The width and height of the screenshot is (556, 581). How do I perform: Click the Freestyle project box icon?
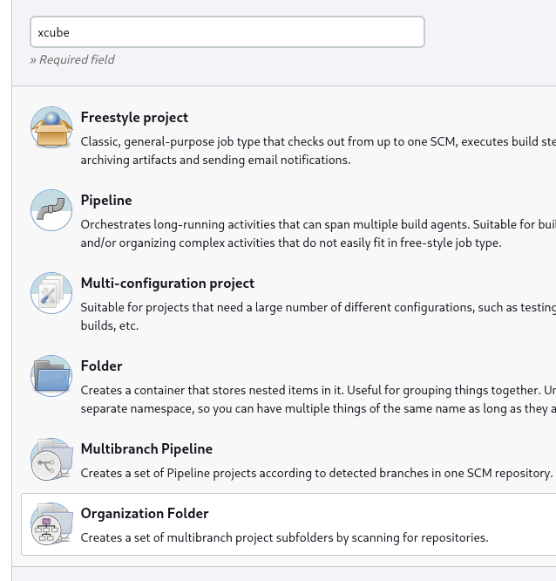tap(51, 127)
